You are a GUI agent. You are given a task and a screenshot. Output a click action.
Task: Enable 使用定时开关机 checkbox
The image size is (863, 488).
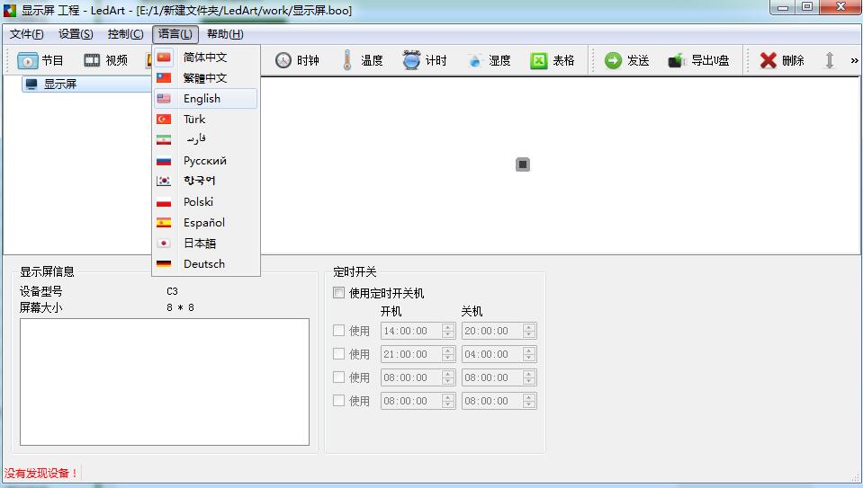[338, 292]
